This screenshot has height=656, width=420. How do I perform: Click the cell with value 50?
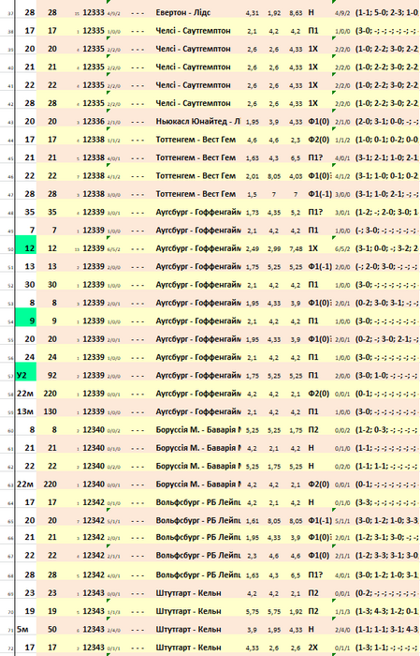(x=52, y=629)
